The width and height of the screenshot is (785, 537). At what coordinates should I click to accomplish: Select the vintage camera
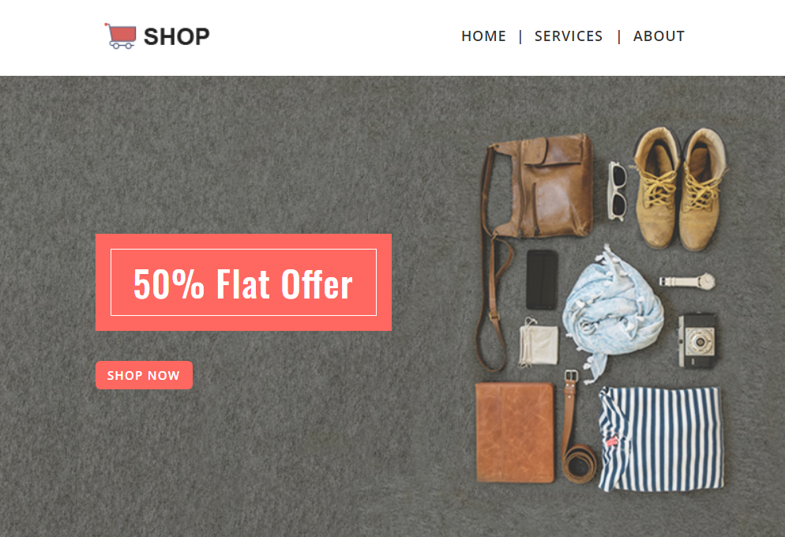697,341
